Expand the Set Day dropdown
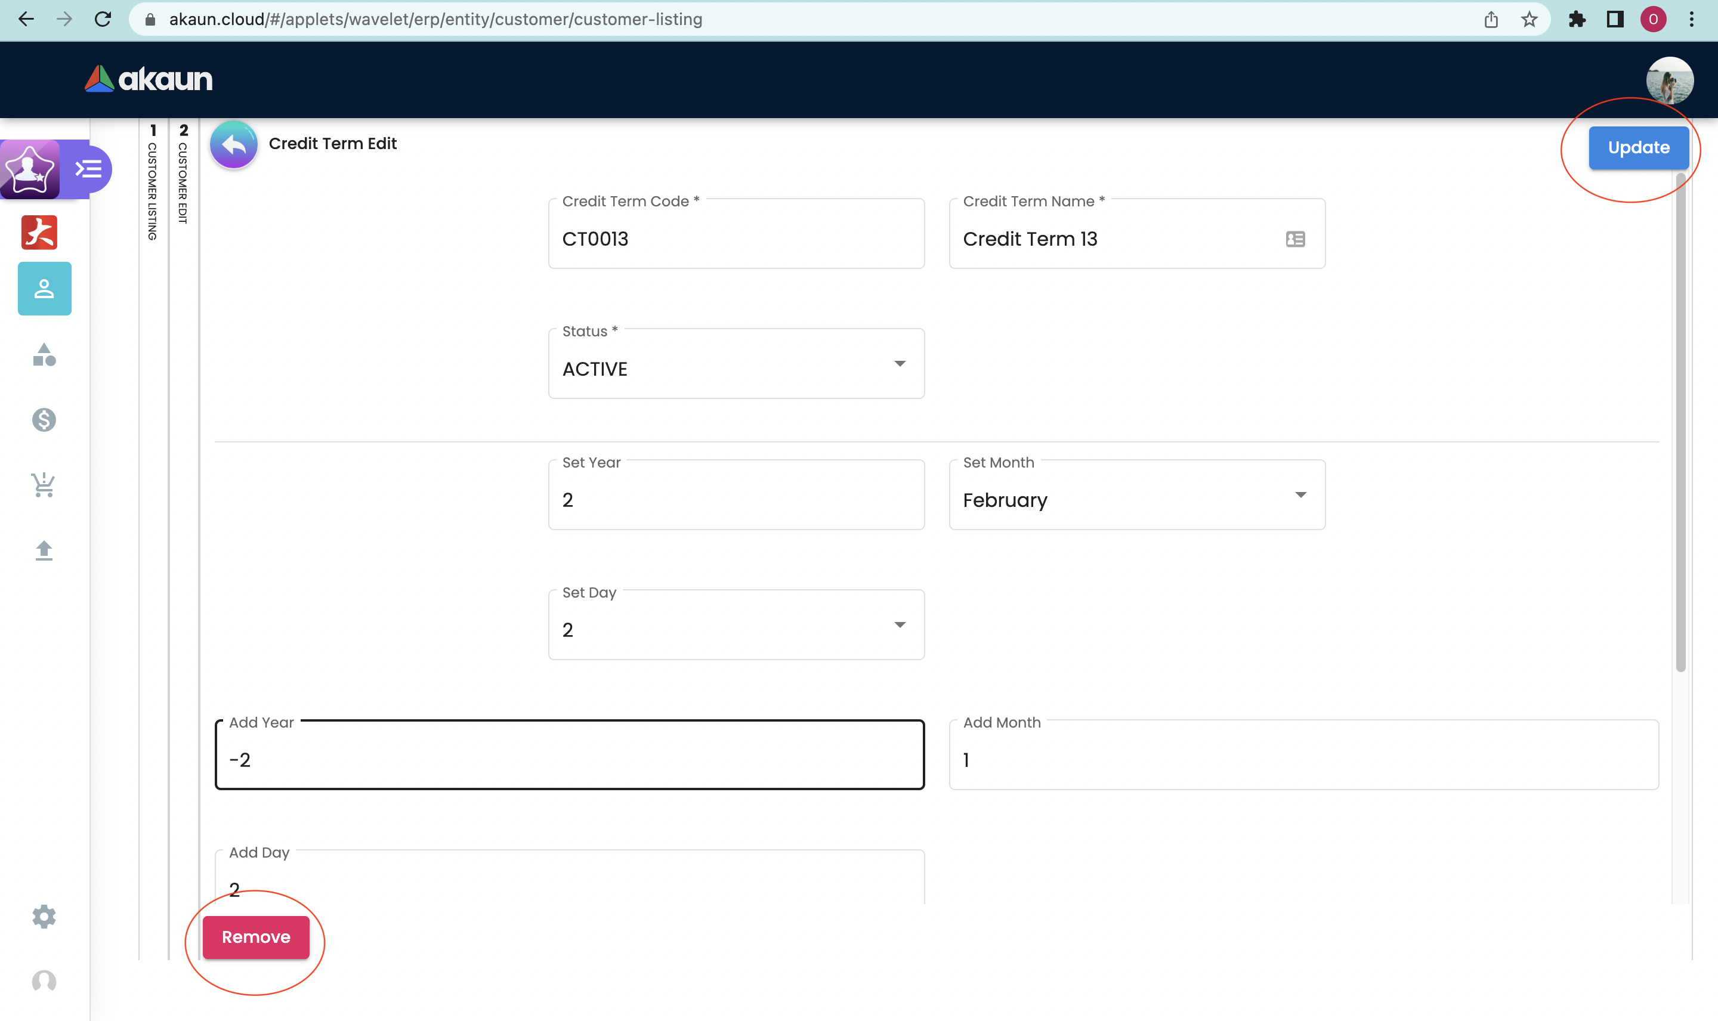The image size is (1718, 1021). pyautogui.click(x=736, y=626)
